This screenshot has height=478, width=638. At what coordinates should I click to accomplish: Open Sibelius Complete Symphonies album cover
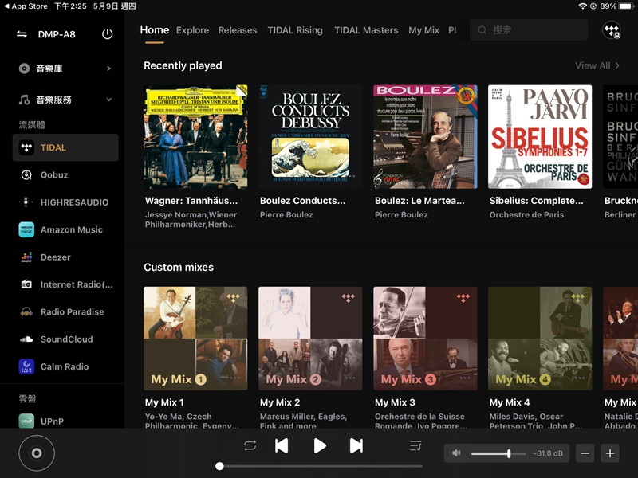pos(540,136)
